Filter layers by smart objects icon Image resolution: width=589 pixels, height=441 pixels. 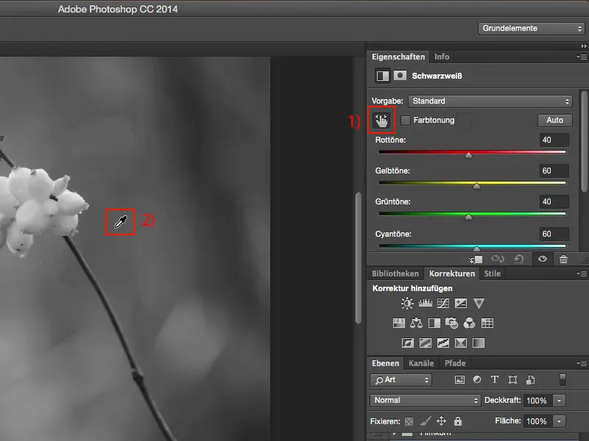pos(530,379)
